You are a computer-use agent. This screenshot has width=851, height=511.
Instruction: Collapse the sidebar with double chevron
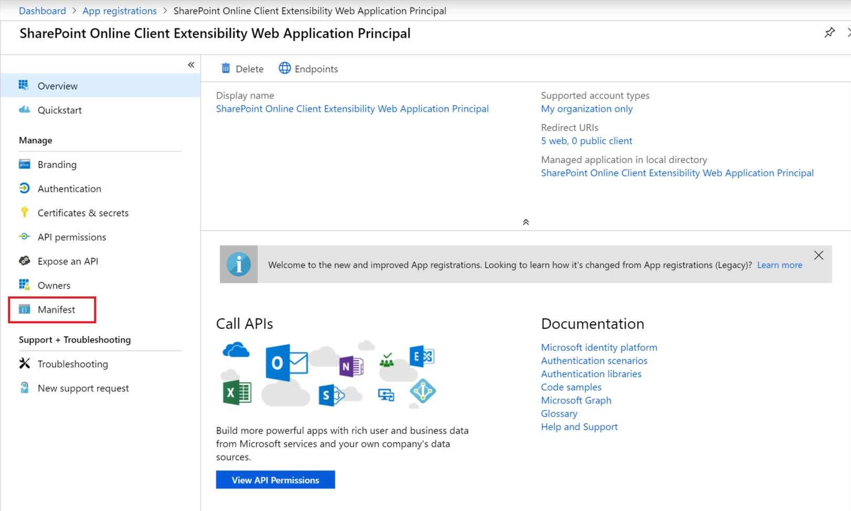[191, 65]
